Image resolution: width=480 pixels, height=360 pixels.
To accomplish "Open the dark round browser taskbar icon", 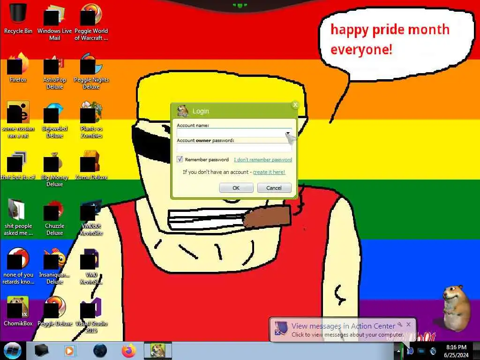I will 100,351.
